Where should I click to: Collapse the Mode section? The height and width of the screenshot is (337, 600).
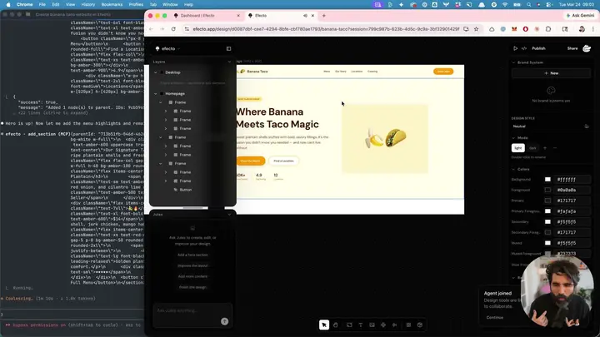point(513,138)
